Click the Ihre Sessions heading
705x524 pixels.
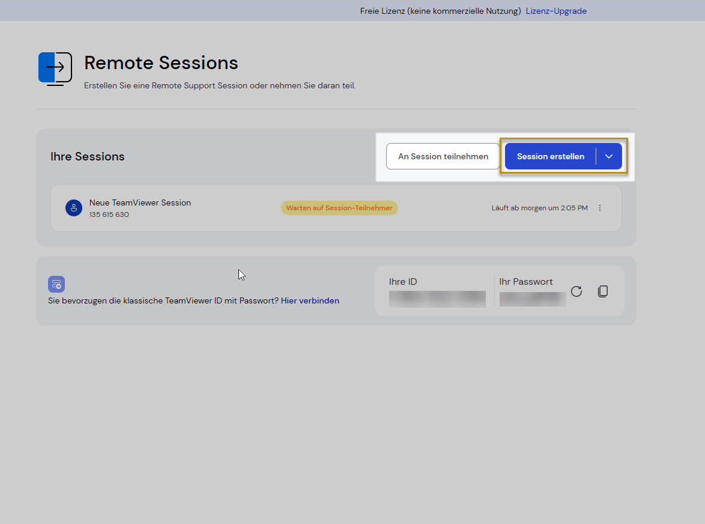click(x=88, y=156)
